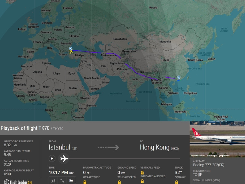This screenshot has width=245, height=184.
Task: Open the Flightradar24 logo link
Action: 17,181
